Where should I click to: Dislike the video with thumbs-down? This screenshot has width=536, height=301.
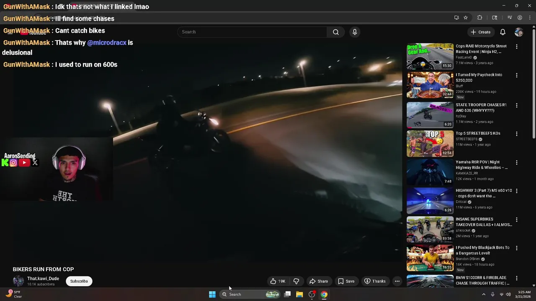(x=296, y=281)
